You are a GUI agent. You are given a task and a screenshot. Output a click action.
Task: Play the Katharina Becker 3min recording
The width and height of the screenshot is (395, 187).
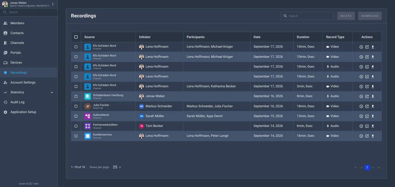click(361, 87)
